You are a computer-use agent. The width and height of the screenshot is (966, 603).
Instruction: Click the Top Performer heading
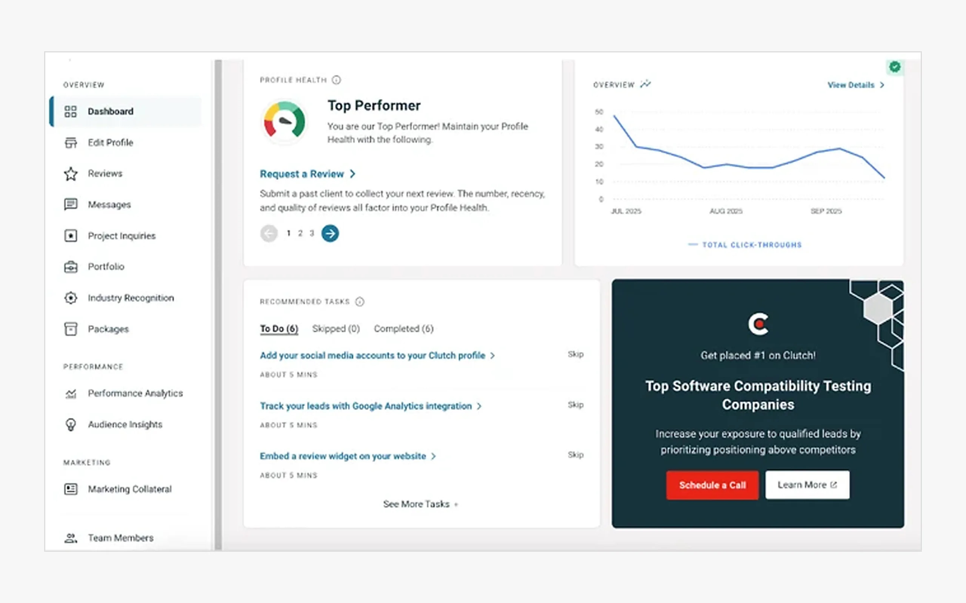(x=374, y=106)
